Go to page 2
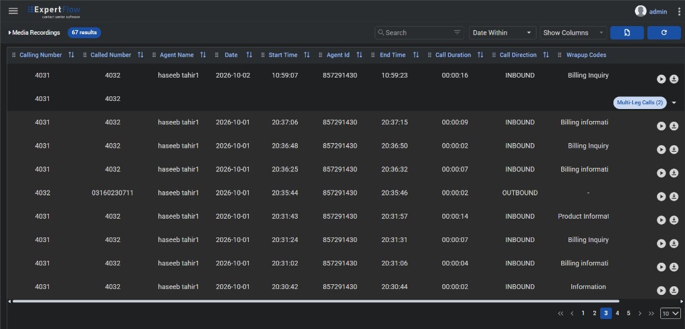The width and height of the screenshot is (685, 329). (594, 313)
